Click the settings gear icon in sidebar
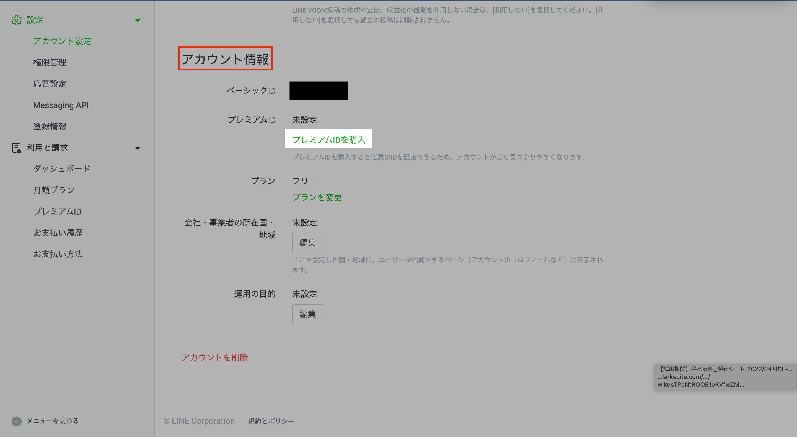The image size is (797, 437). [x=16, y=20]
